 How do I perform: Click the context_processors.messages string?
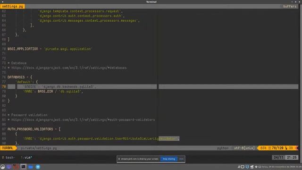[x=88, y=21]
